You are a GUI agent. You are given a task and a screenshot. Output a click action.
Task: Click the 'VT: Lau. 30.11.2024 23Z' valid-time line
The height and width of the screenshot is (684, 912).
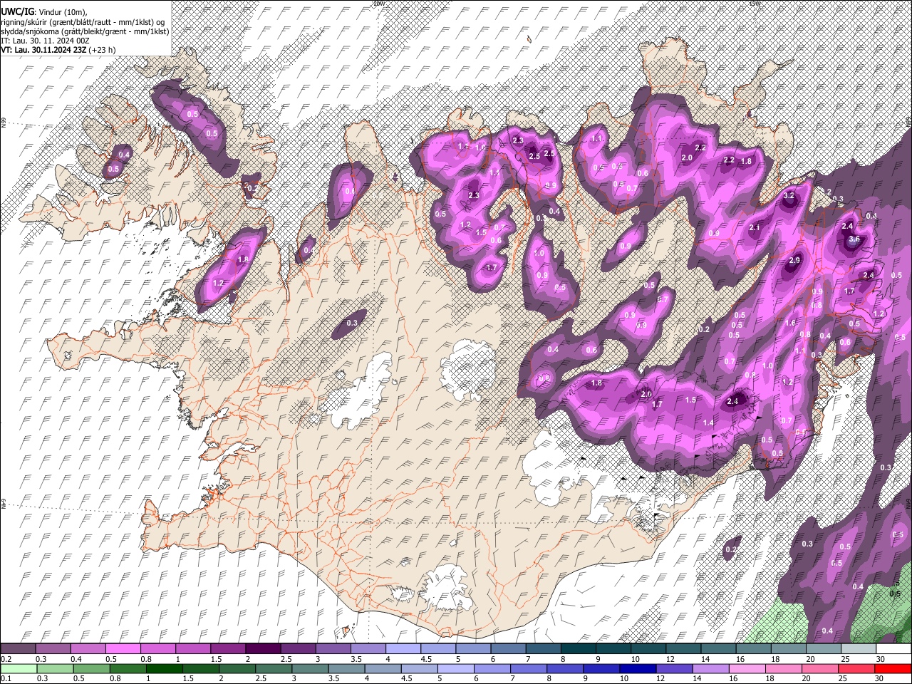tap(58, 50)
